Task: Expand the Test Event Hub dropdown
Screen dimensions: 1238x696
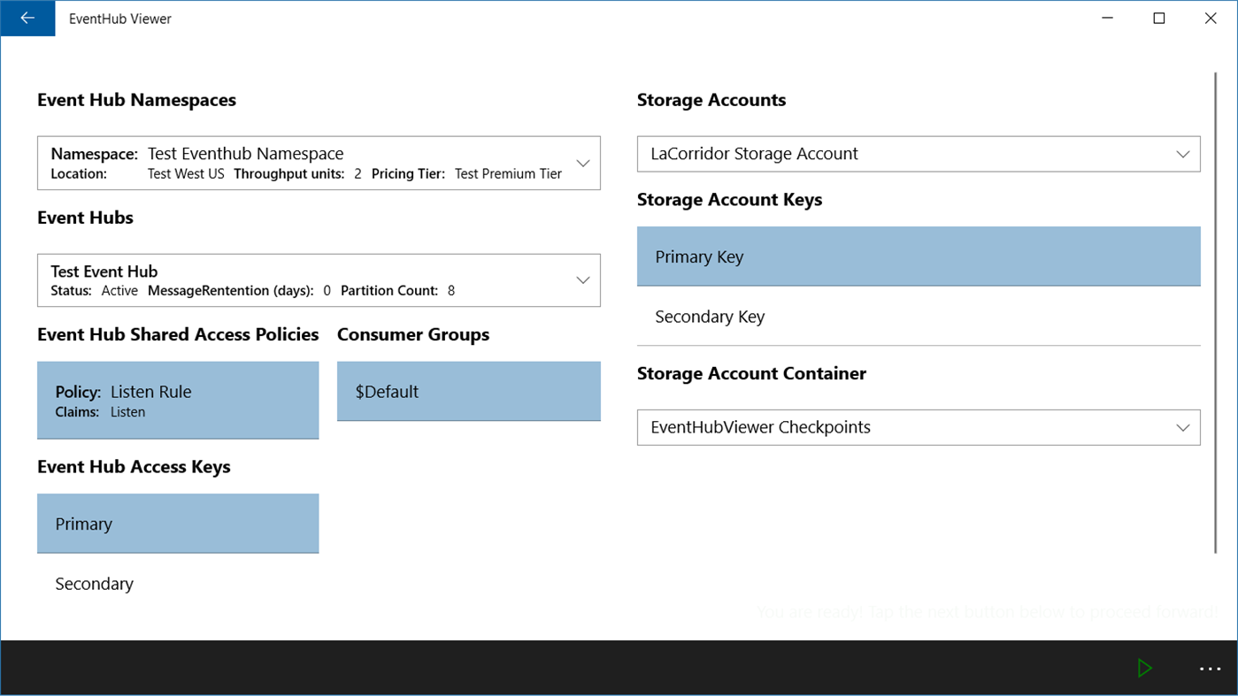Action: (x=583, y=279)
